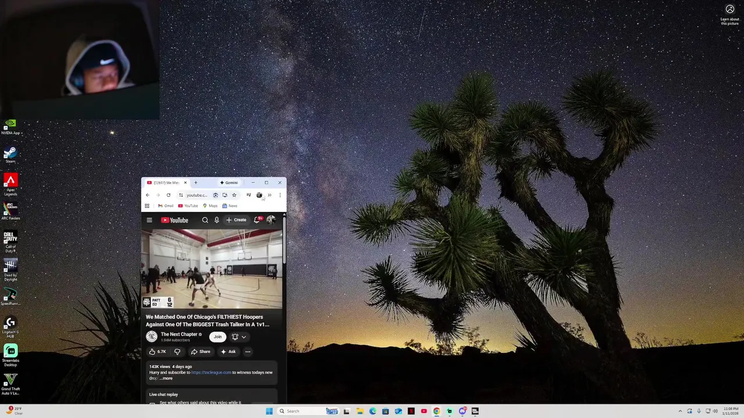This screenshot has width=744, height=418.
Task: Click the Grand Theft Auto V desktop icon
Action: tap(10, 384)
